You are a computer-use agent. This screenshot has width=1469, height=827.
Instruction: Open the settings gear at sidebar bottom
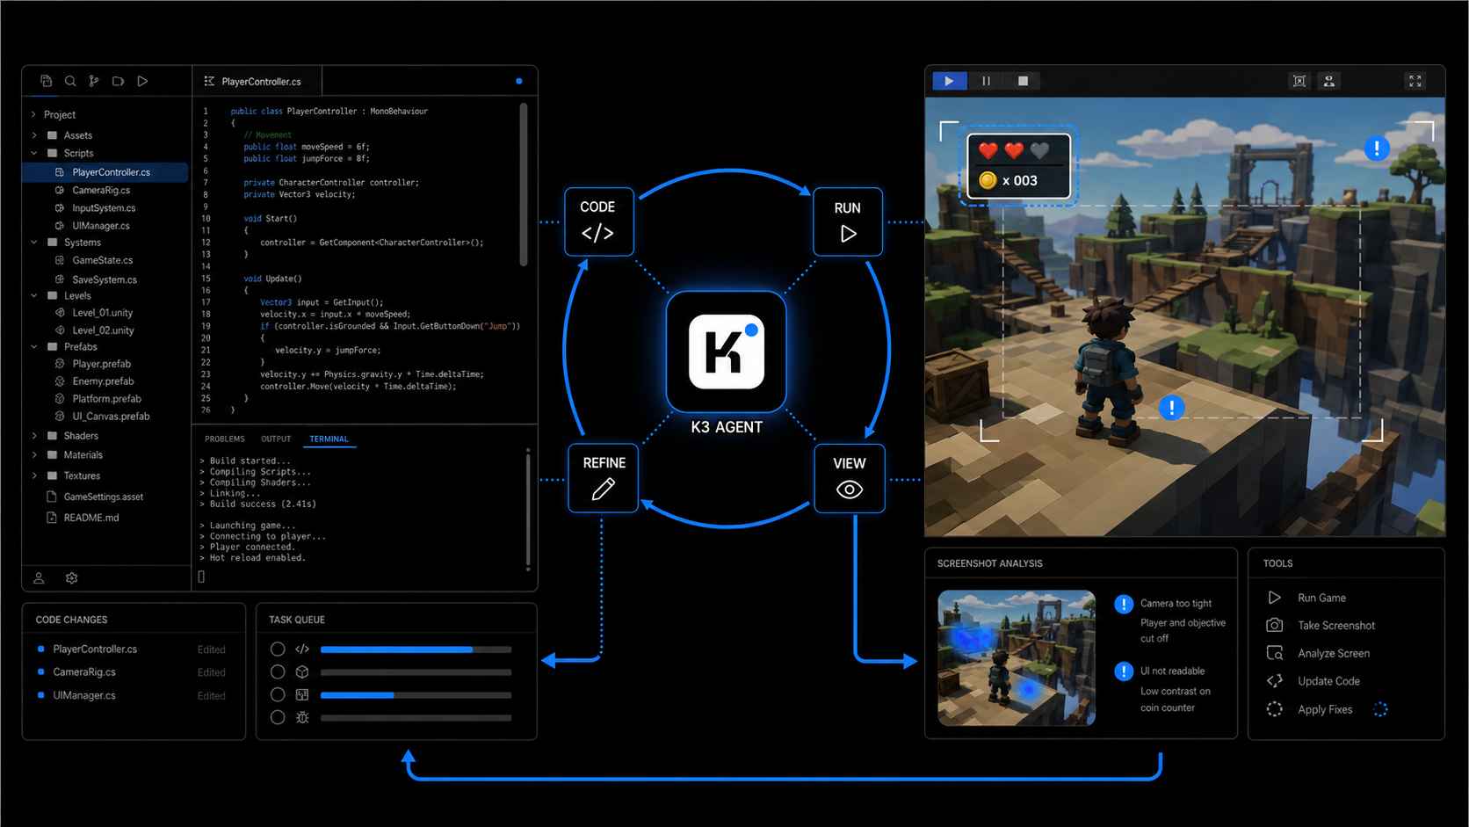coord(72,578)
